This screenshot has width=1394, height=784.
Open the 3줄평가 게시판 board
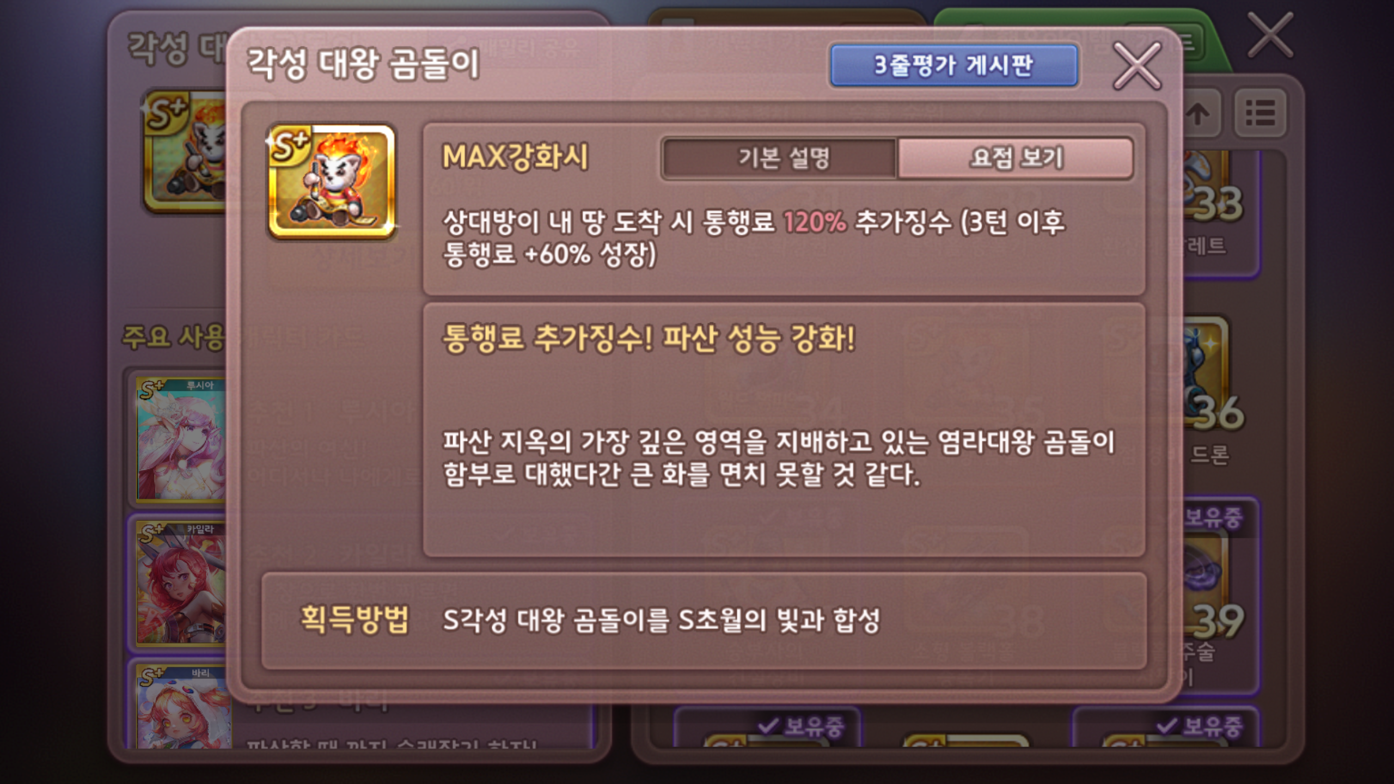(953, 66)
